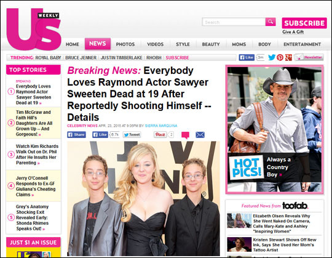Click the Hot Pics badge
Image resolution: width=332 pixels, height=258 pixels.
(x=247, y=167)
